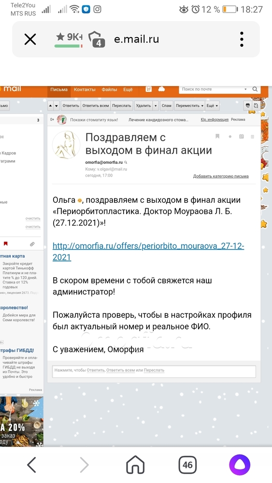Open the 20% food ad banner
272x483 pixels.
(x=22, y=421)
